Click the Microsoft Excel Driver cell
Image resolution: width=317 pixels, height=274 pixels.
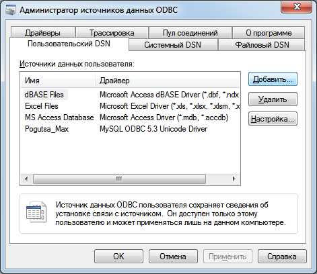point(170,106)
